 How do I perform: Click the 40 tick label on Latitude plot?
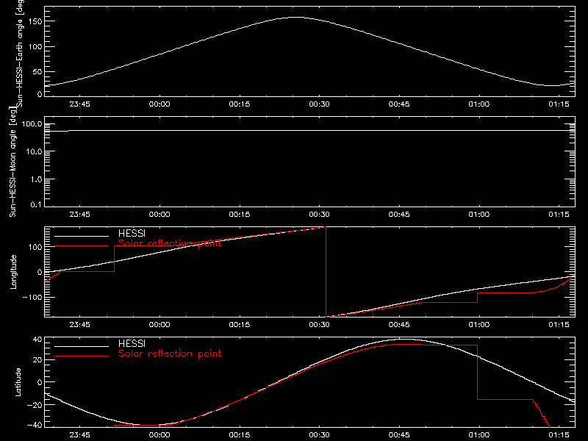pos(37,340)
